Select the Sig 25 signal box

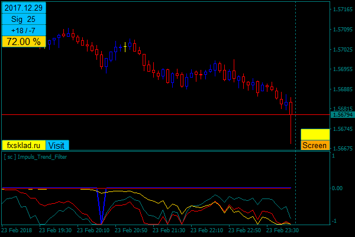point(24,19)
